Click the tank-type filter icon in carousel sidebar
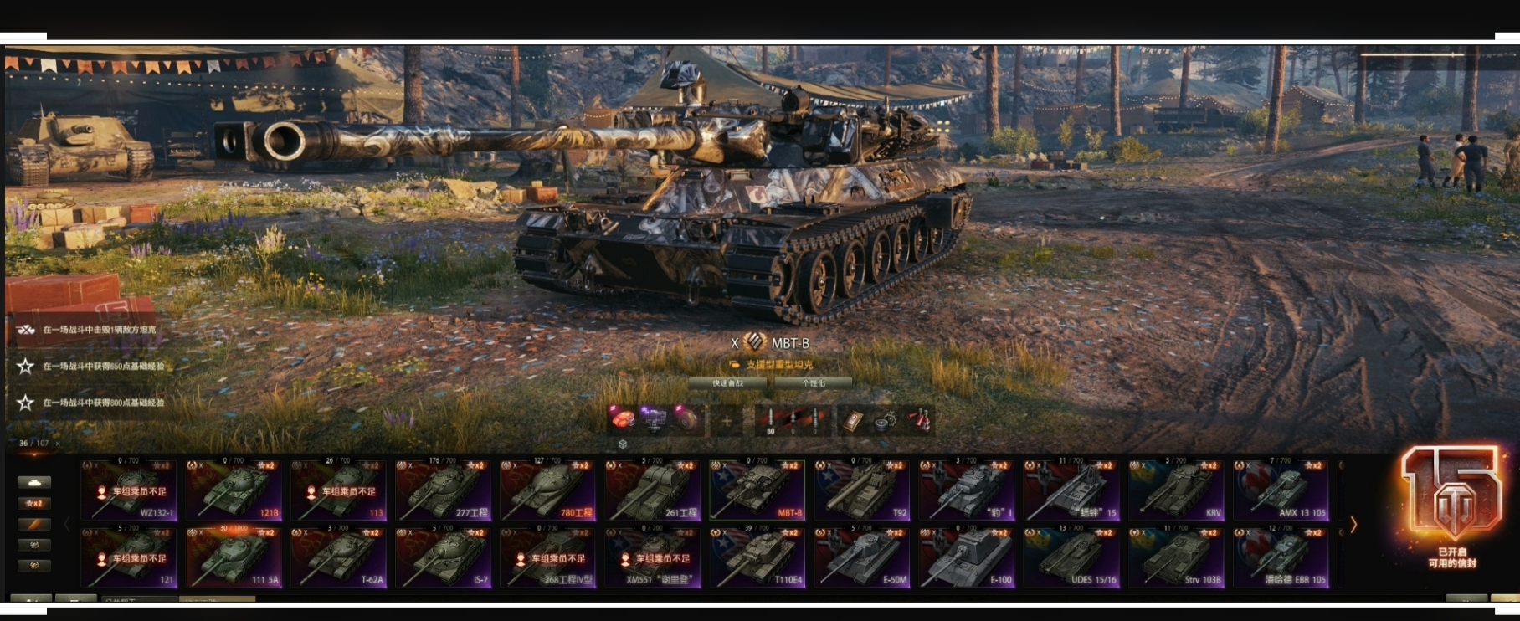The height and width of the screenshot is (621, 1520). [x=34, y=482]
